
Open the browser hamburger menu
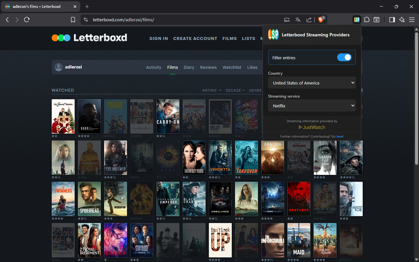pyautogui.click(x=412, y=20)
